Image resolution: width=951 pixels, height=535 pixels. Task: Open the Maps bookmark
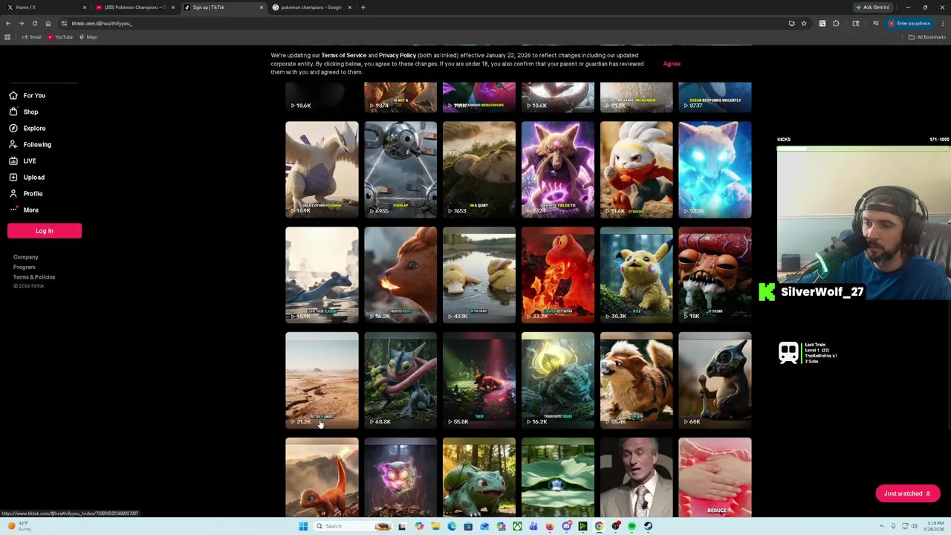click(88, 37)
